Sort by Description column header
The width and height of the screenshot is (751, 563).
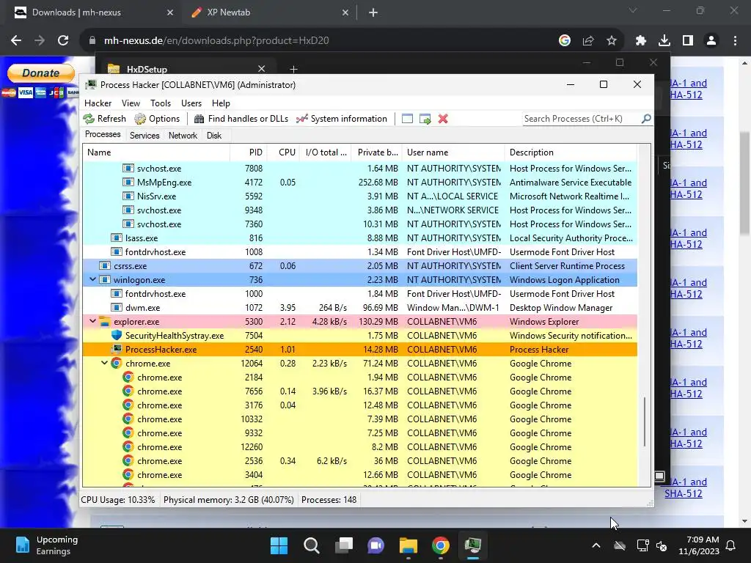click(571, 152)
